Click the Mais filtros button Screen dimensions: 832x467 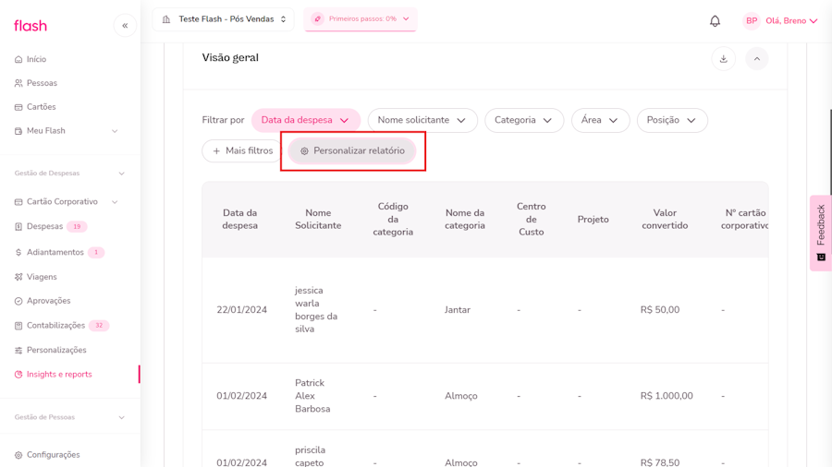point(242,151)
